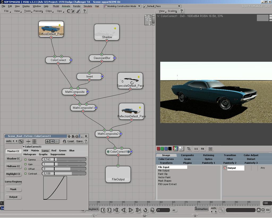Click the revert arrow beside Load
272x218 pixels.
[64, 141]
